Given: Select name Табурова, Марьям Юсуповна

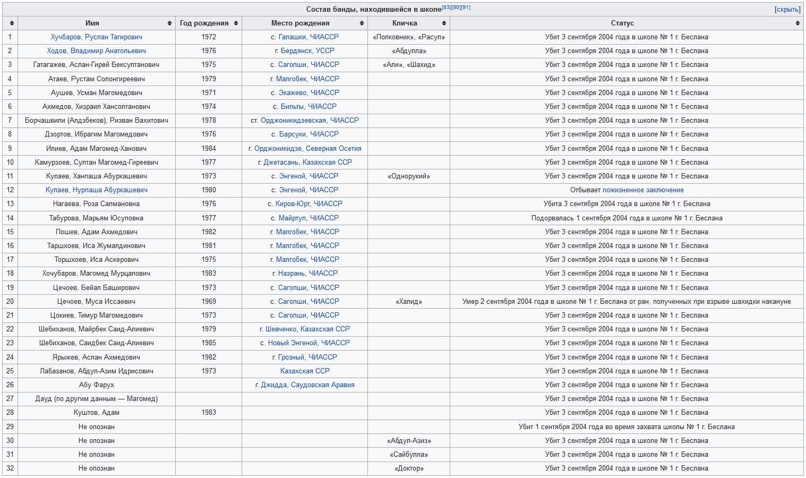Looking at the screenshot, I should [96, 218].
